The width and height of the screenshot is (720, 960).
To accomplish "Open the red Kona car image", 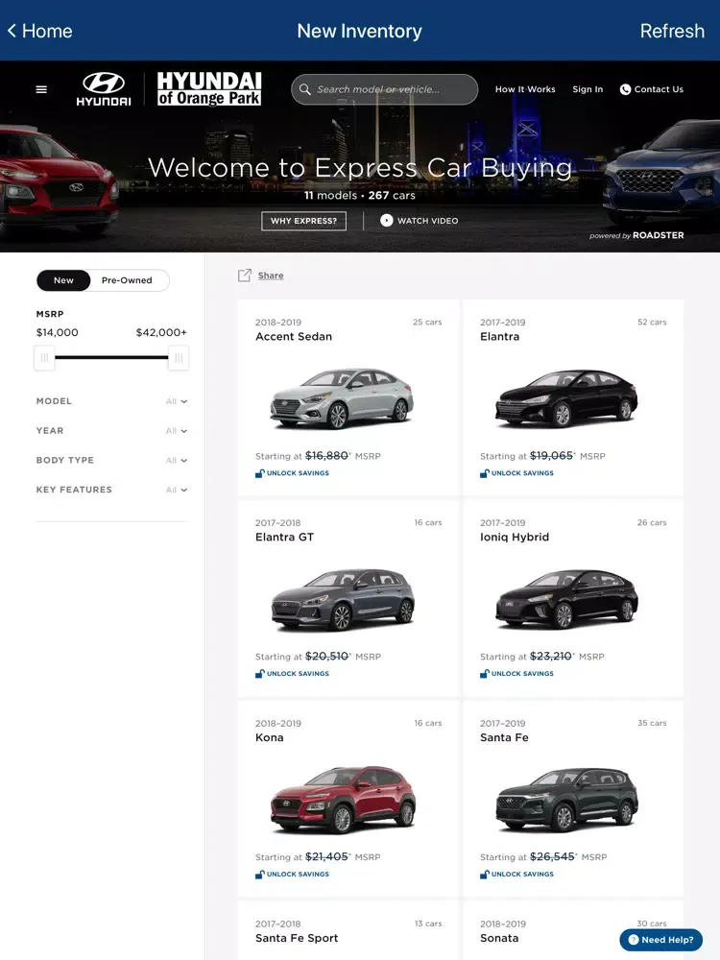I will point(343,799).
